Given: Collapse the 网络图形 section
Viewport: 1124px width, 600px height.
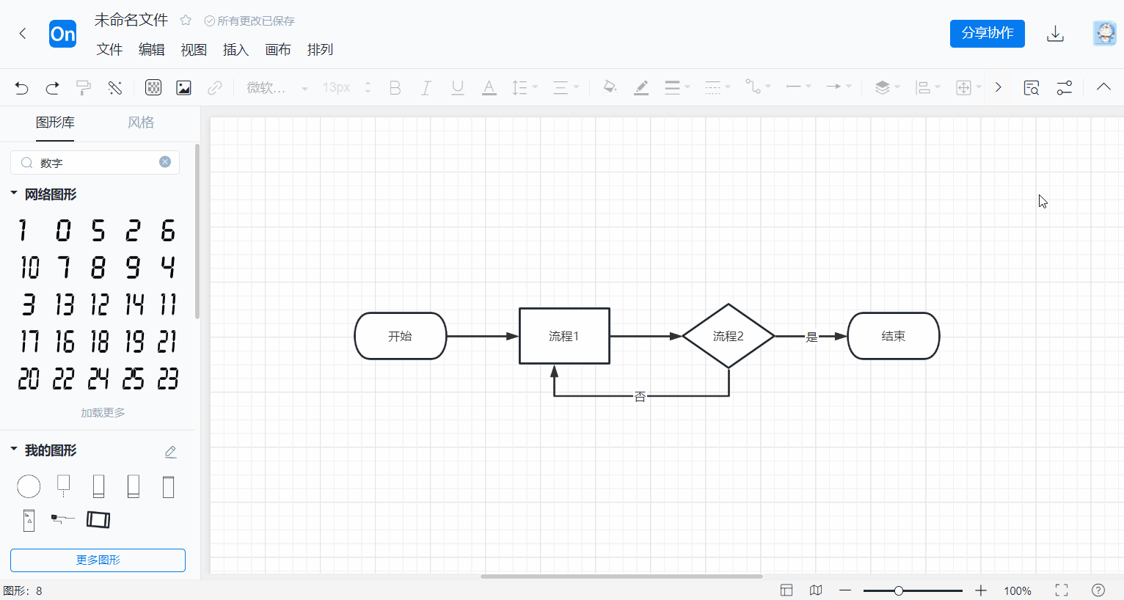Looking at the screenshot, I should (14, 194).
